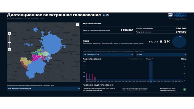The height and width of the screenshot is (109, 194).
Task: Click the Проверка хода голосования heading
Action: click(x=98, y=85)
